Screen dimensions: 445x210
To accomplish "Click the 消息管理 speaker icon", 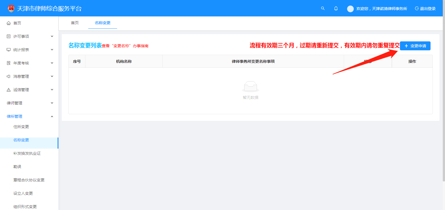I will click(9, 76).
